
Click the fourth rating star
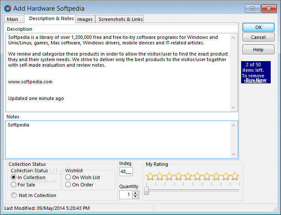pos(178,176)
